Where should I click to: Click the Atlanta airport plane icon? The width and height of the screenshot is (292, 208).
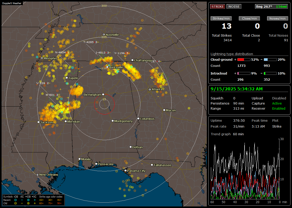click(150, 89)
